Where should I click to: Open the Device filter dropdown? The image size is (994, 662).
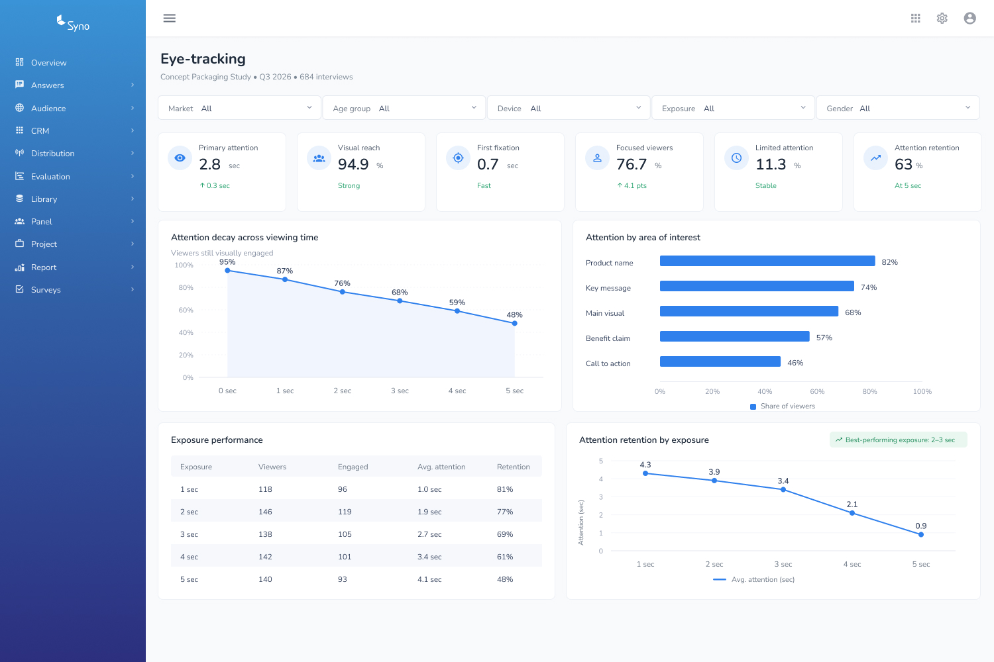(569, 108)
